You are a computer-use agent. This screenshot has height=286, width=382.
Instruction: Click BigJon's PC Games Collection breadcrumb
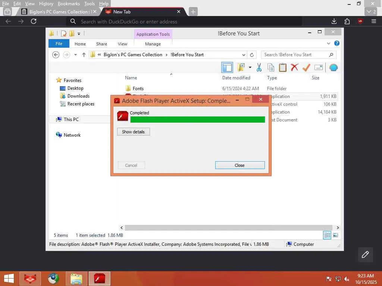click(133, 55)
